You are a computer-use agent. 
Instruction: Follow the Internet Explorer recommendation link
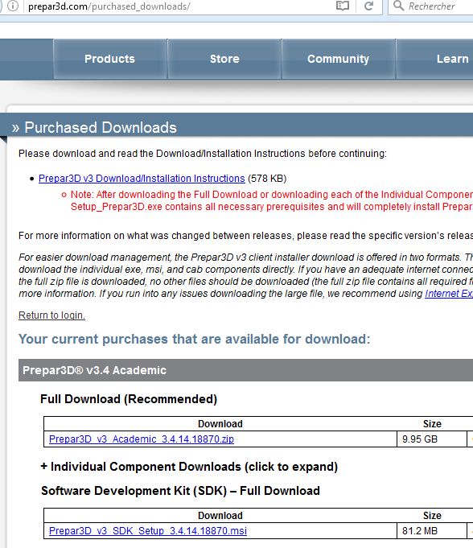(449, 293)
